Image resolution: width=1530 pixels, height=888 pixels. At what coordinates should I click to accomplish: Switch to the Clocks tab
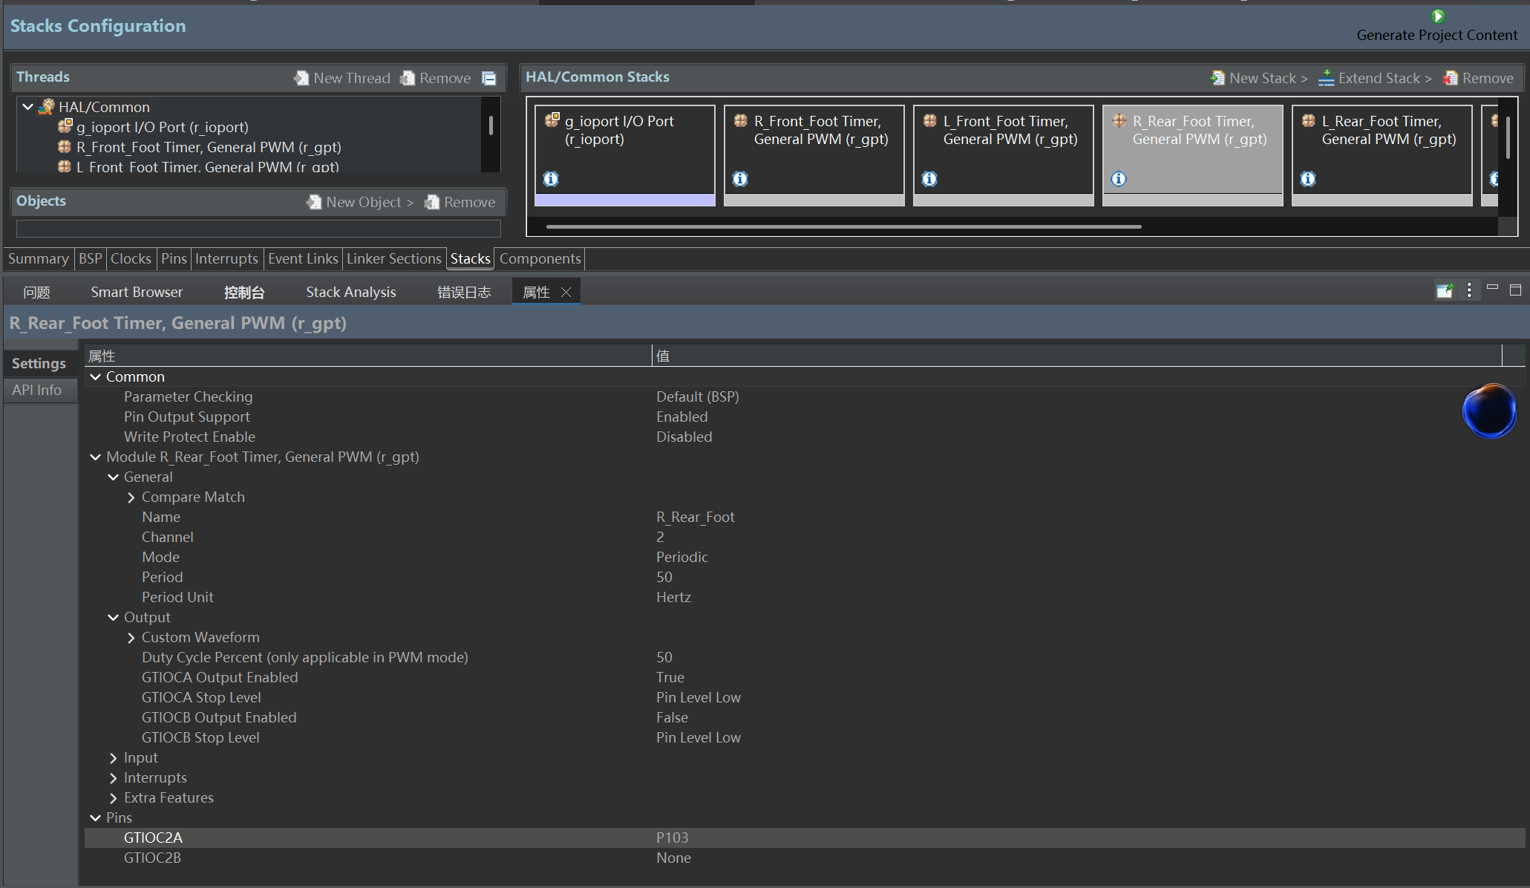(131, 258)
